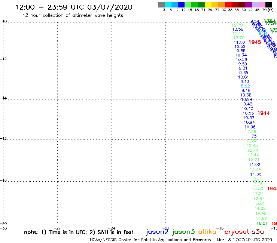The width and height of the screenshot is (277, 243).
Task: Click the 11.92 wave height value
Action: 255,164
